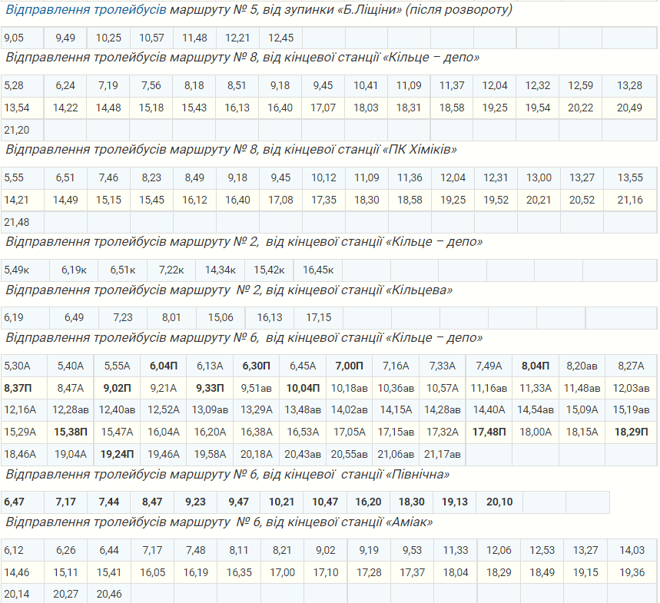
Task: Click the route № 6 «Північна» heading
Action: point(227,475)
